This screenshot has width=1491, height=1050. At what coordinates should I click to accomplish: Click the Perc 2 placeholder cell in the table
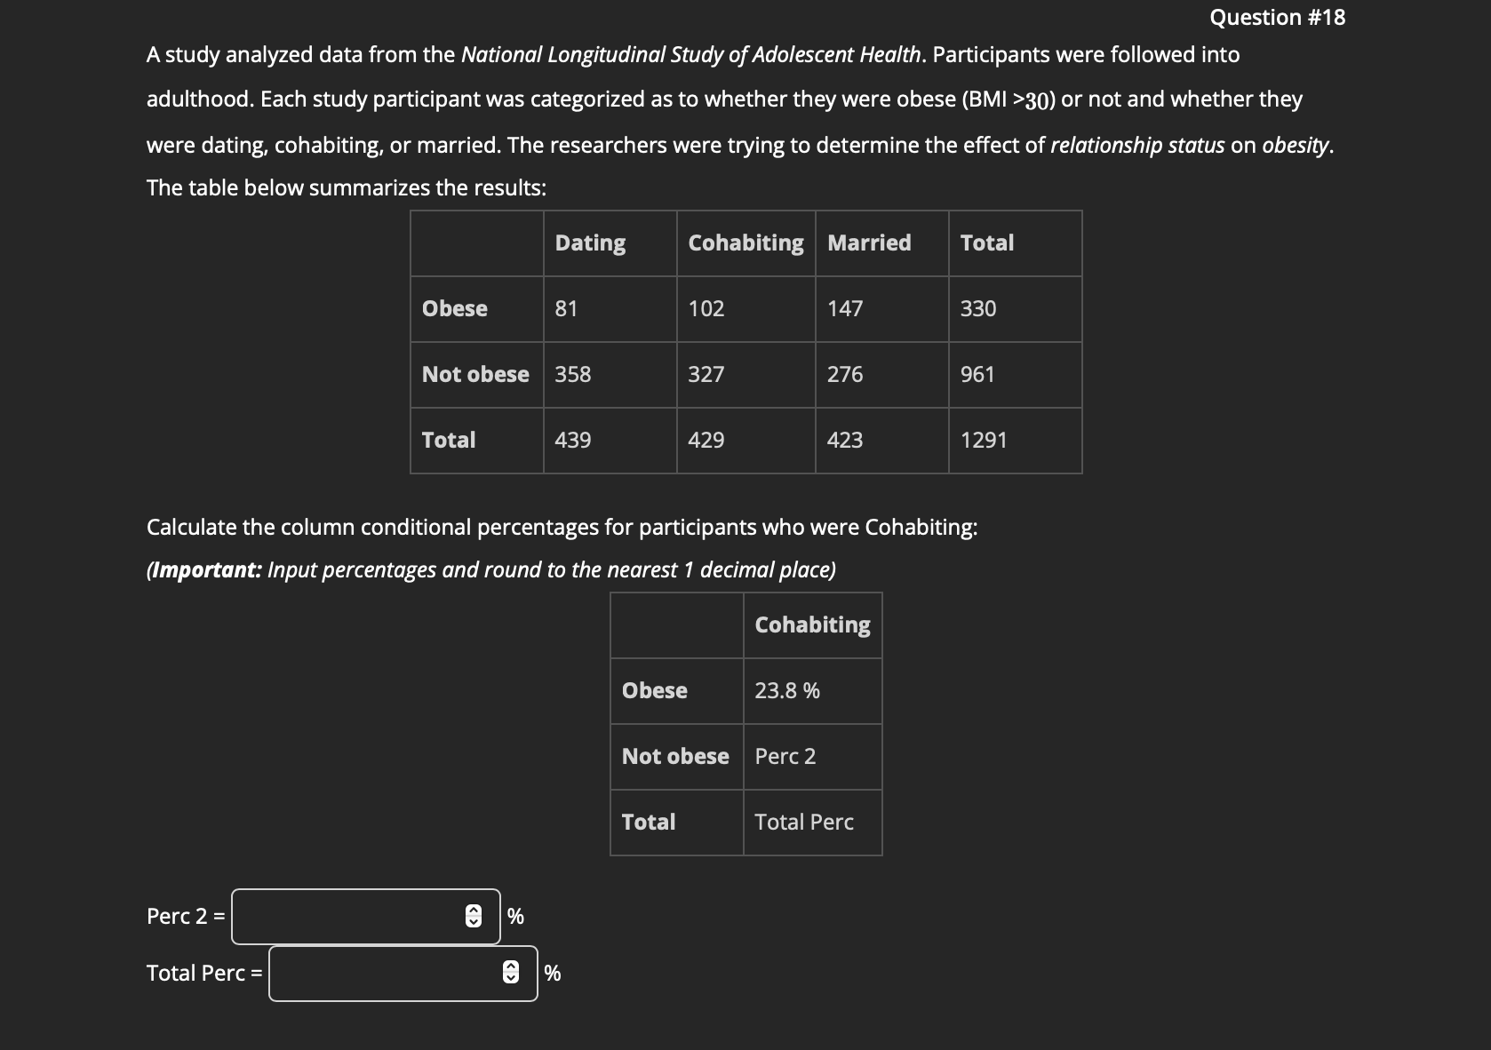tap(785, 756)
